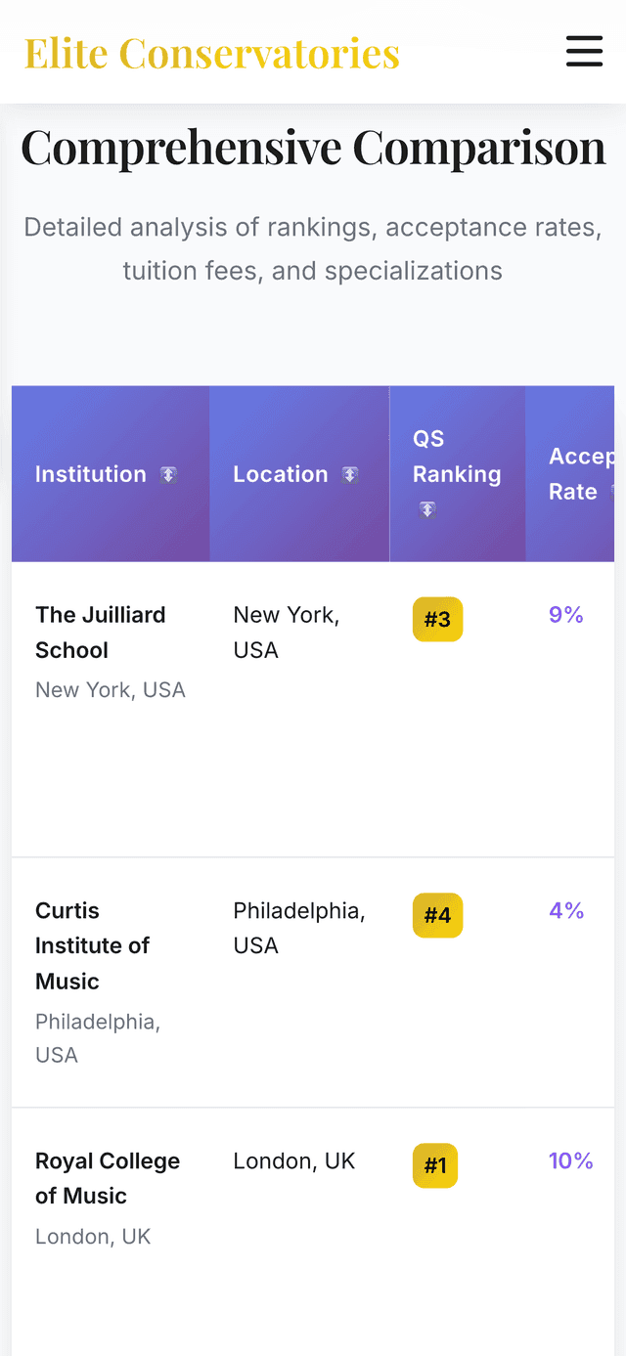The image size is (626, 1356).
Task: Select Royal College of Music name
Action: coord(108,1178)
